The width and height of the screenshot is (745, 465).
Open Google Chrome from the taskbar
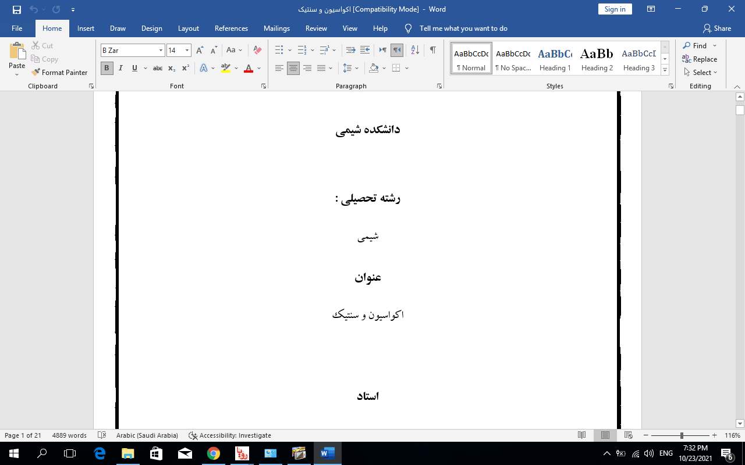(214, 453)
